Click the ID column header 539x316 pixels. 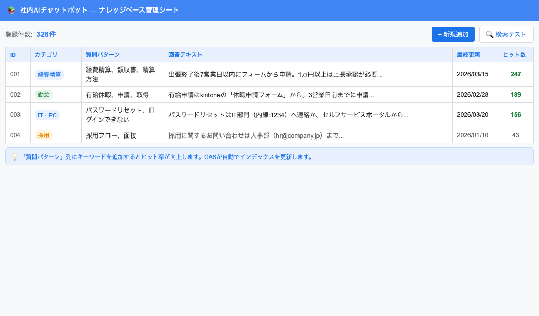click(x=13, y=55)
